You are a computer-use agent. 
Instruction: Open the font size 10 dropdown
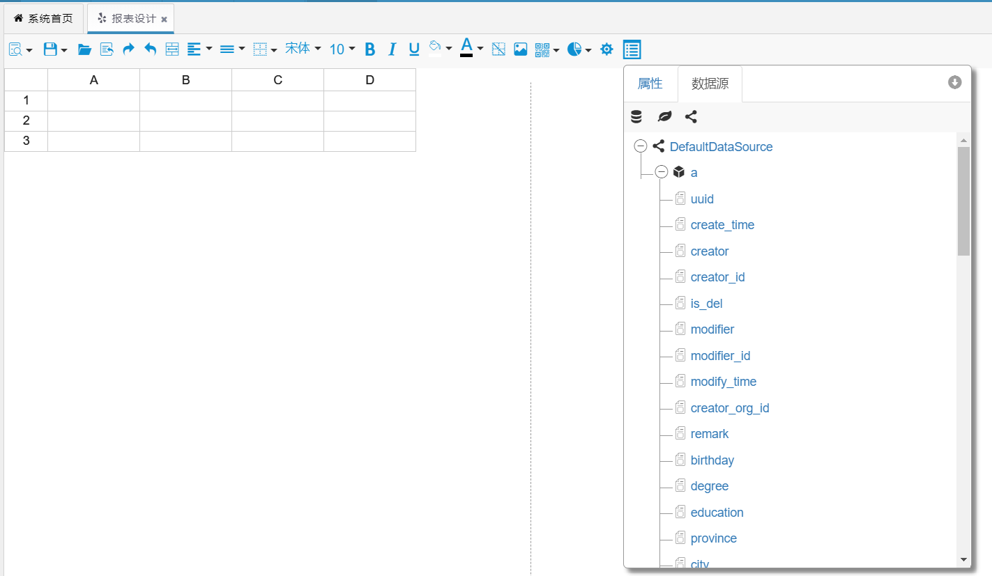[342, 49]
